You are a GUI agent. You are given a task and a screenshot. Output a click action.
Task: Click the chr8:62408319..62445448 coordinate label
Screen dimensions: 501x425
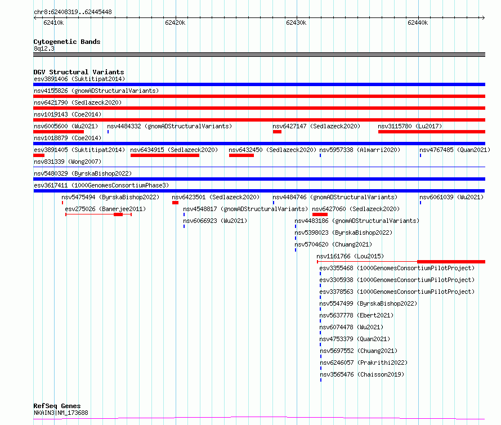(73, 12)
